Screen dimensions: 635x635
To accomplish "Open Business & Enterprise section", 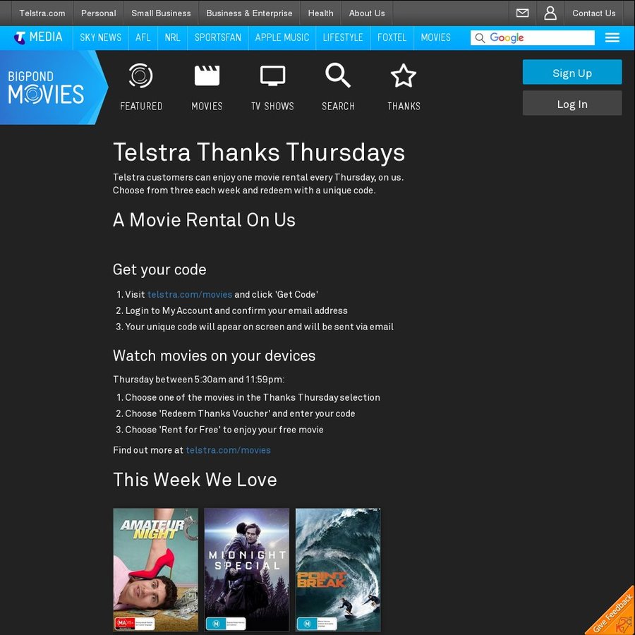I will pos(249,13).
